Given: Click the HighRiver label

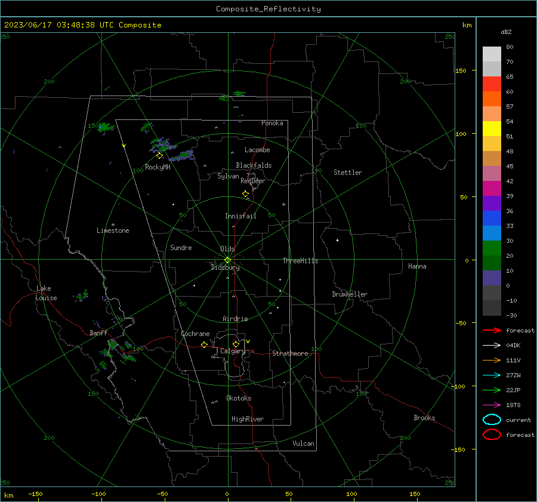Looking at the screenshot, I should 248,419.
